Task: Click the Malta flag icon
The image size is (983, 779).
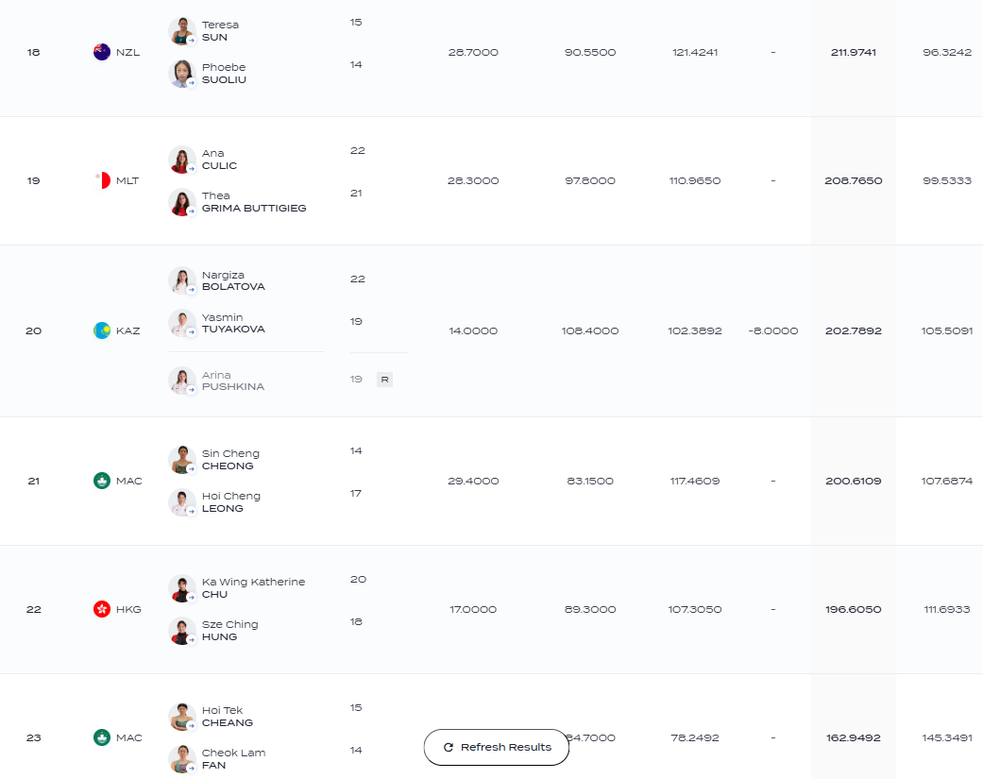Action: pyautogui.click(x=102, y=180)
